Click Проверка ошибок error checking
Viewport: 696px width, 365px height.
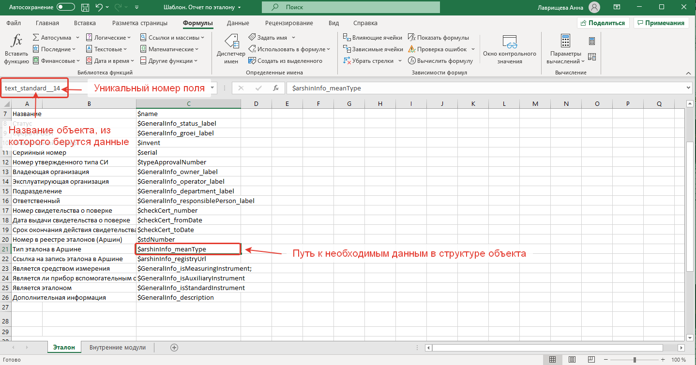click(x=438, y=49)
